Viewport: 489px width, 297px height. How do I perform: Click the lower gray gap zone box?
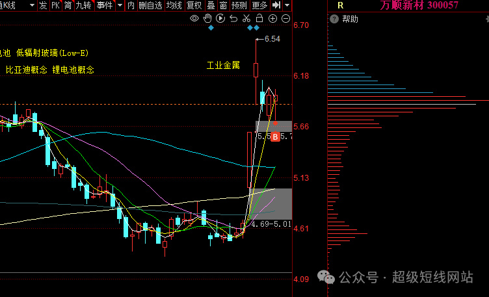(x=271, y=204)
